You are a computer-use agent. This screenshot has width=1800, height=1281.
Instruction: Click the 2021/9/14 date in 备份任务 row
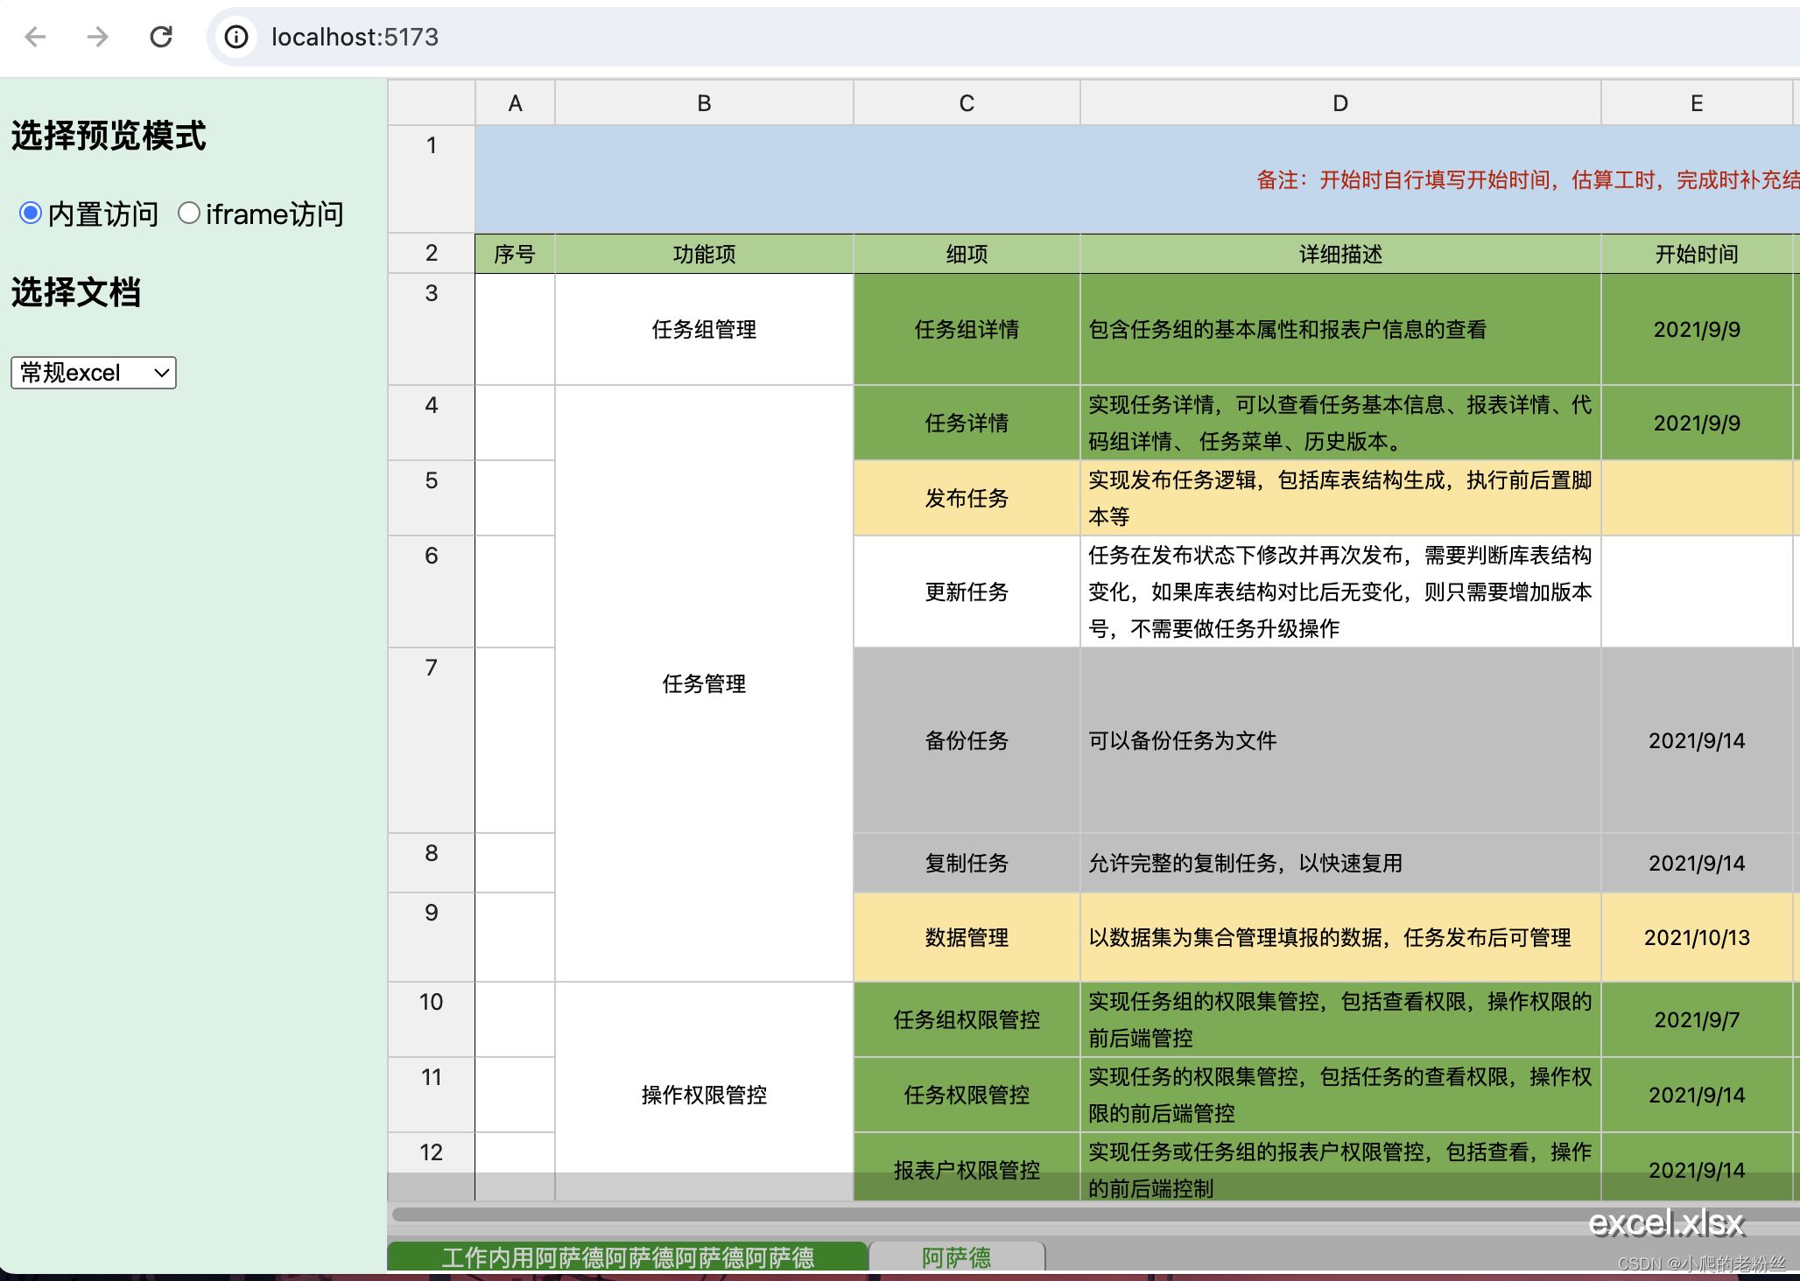[1697, 740]
